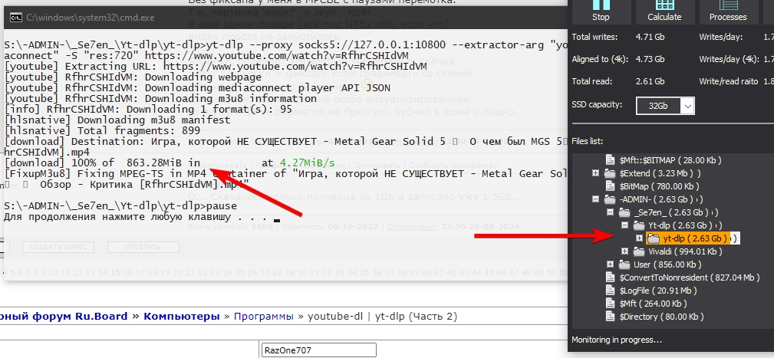Click the cmd.exe title bar path text
This screenshot has width=774, height=358.
91,18
